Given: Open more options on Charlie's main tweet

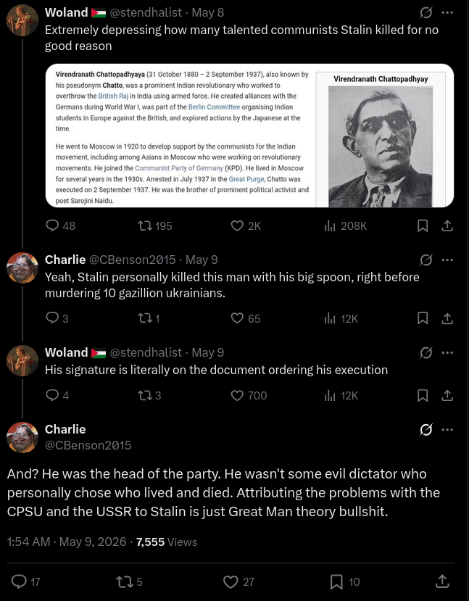Looking at the screenshot, I should click(x=447, y=430).
